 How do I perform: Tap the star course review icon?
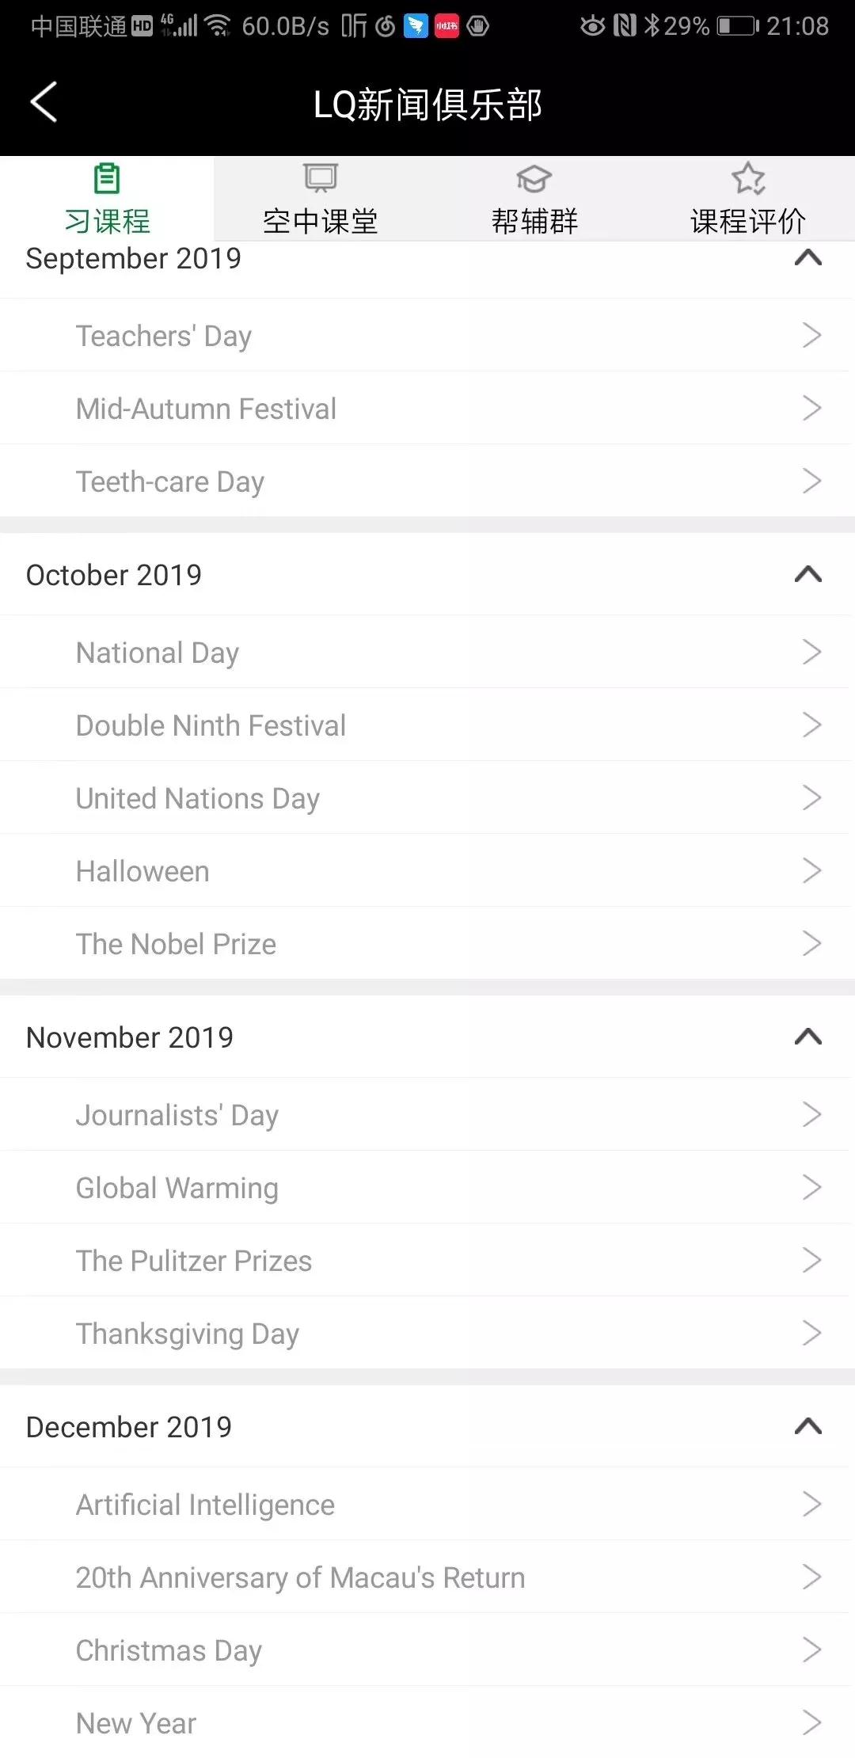click(x=748, y=178)
